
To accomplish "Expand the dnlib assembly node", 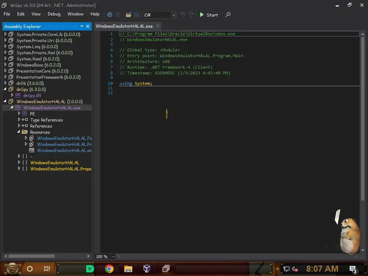I will pyautogui.click(x=5, y=83).
